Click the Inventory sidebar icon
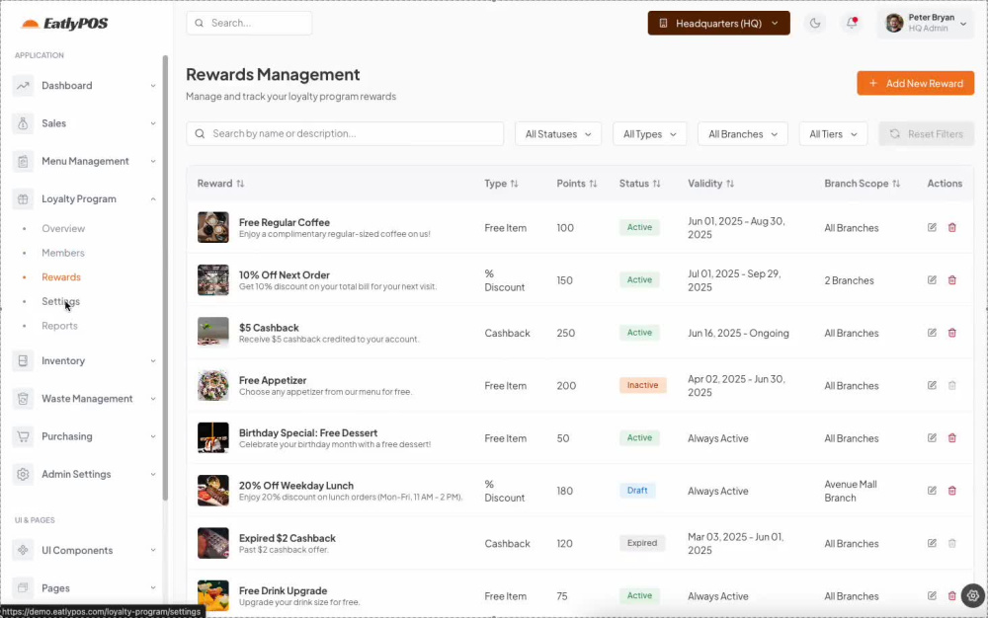988x618 pixels. (23, 360)
